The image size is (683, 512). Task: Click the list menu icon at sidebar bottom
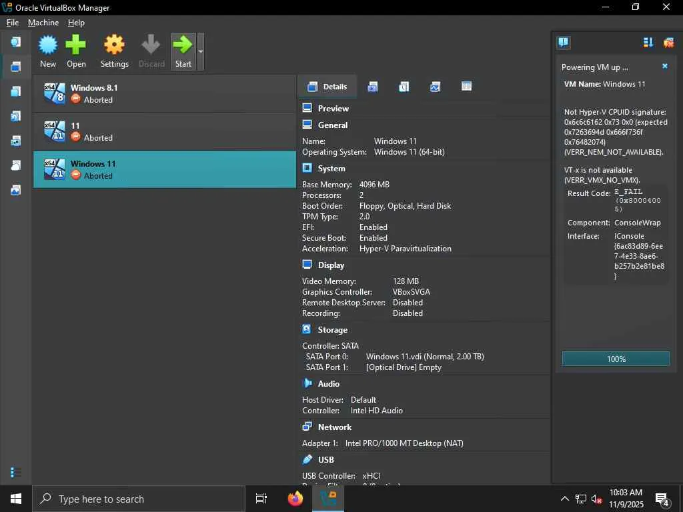tap(16, 472)
